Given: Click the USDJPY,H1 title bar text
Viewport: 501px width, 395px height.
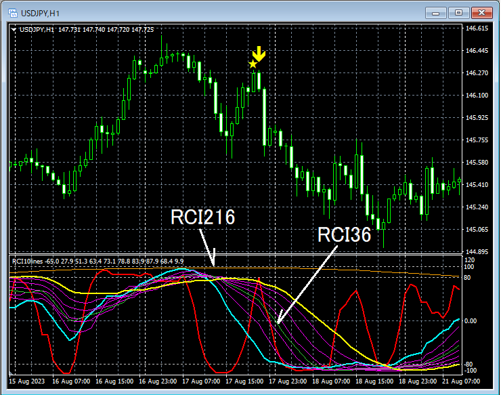Looking at the screenshot, I should point(40,14).
